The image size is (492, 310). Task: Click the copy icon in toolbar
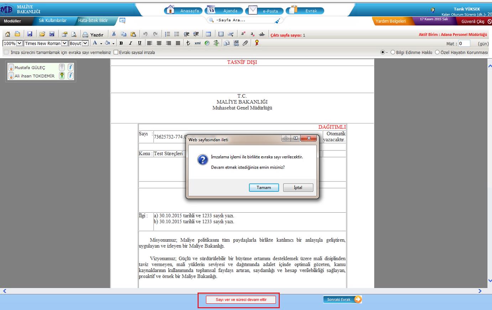coord(124,34)
